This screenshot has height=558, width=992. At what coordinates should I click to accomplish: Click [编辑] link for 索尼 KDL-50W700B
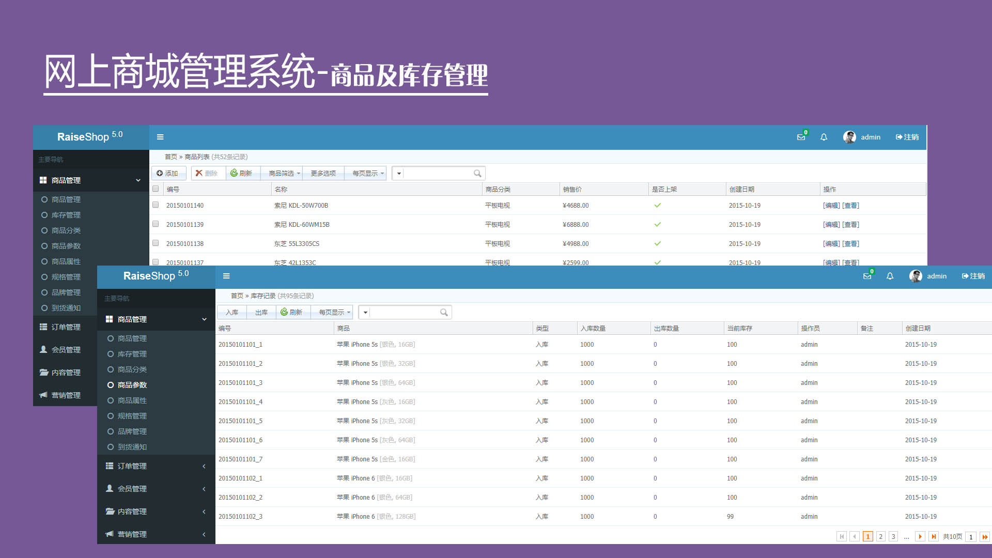[831, 206]
